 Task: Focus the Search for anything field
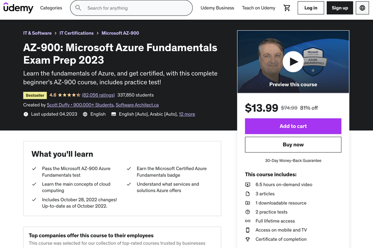tap(131, 8)
